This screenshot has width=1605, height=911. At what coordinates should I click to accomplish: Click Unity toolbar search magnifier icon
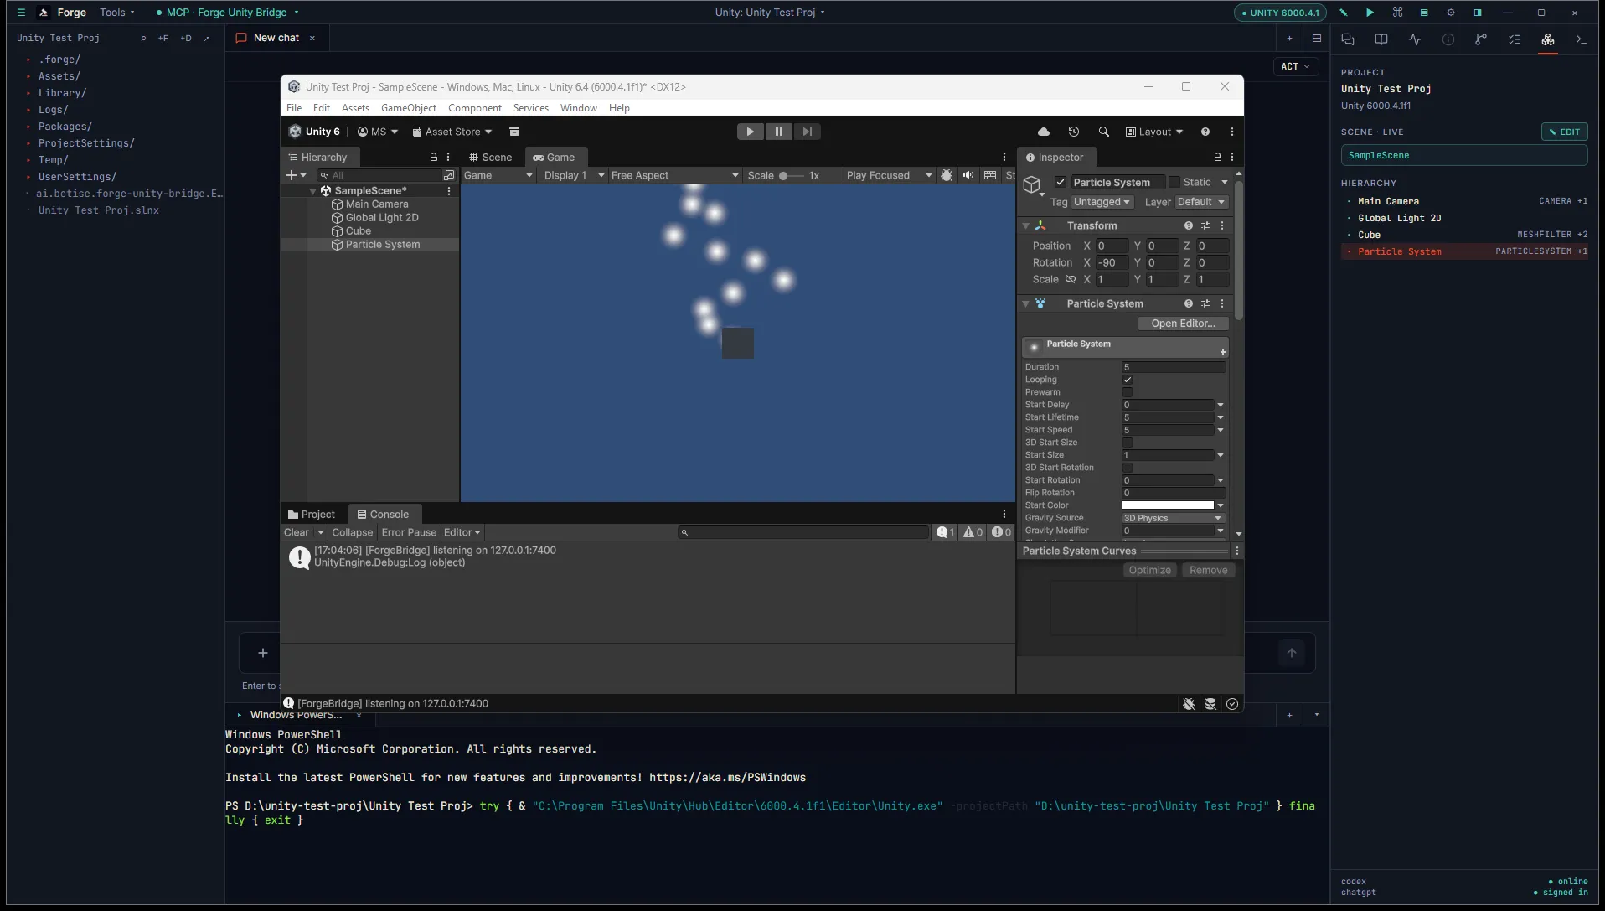point(1103,132)
